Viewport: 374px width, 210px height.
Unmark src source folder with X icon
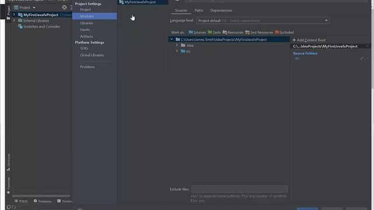click(368, 58)
